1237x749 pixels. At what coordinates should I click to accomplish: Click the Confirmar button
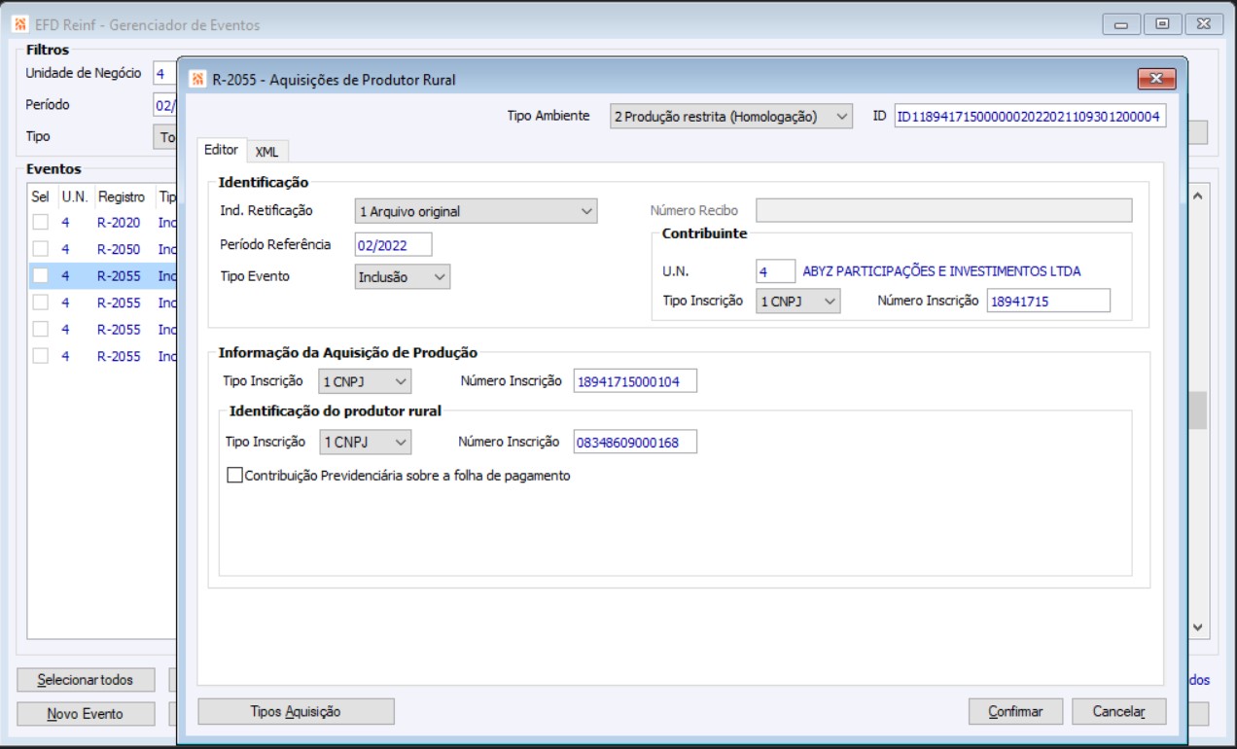tap(1015, 712)
